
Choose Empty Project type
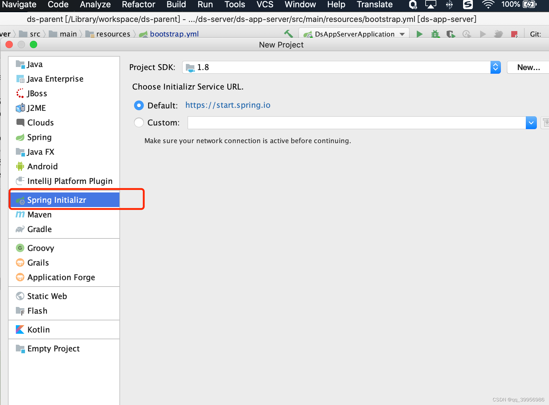click(64, 349)
